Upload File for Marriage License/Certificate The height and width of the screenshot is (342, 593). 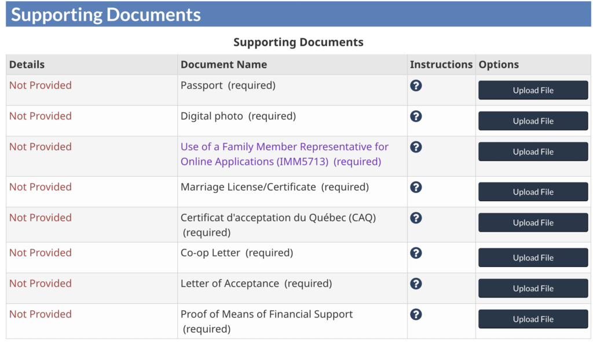point(533,192)
